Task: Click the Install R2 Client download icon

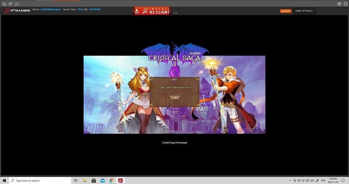Action: (x=137, y=11)
